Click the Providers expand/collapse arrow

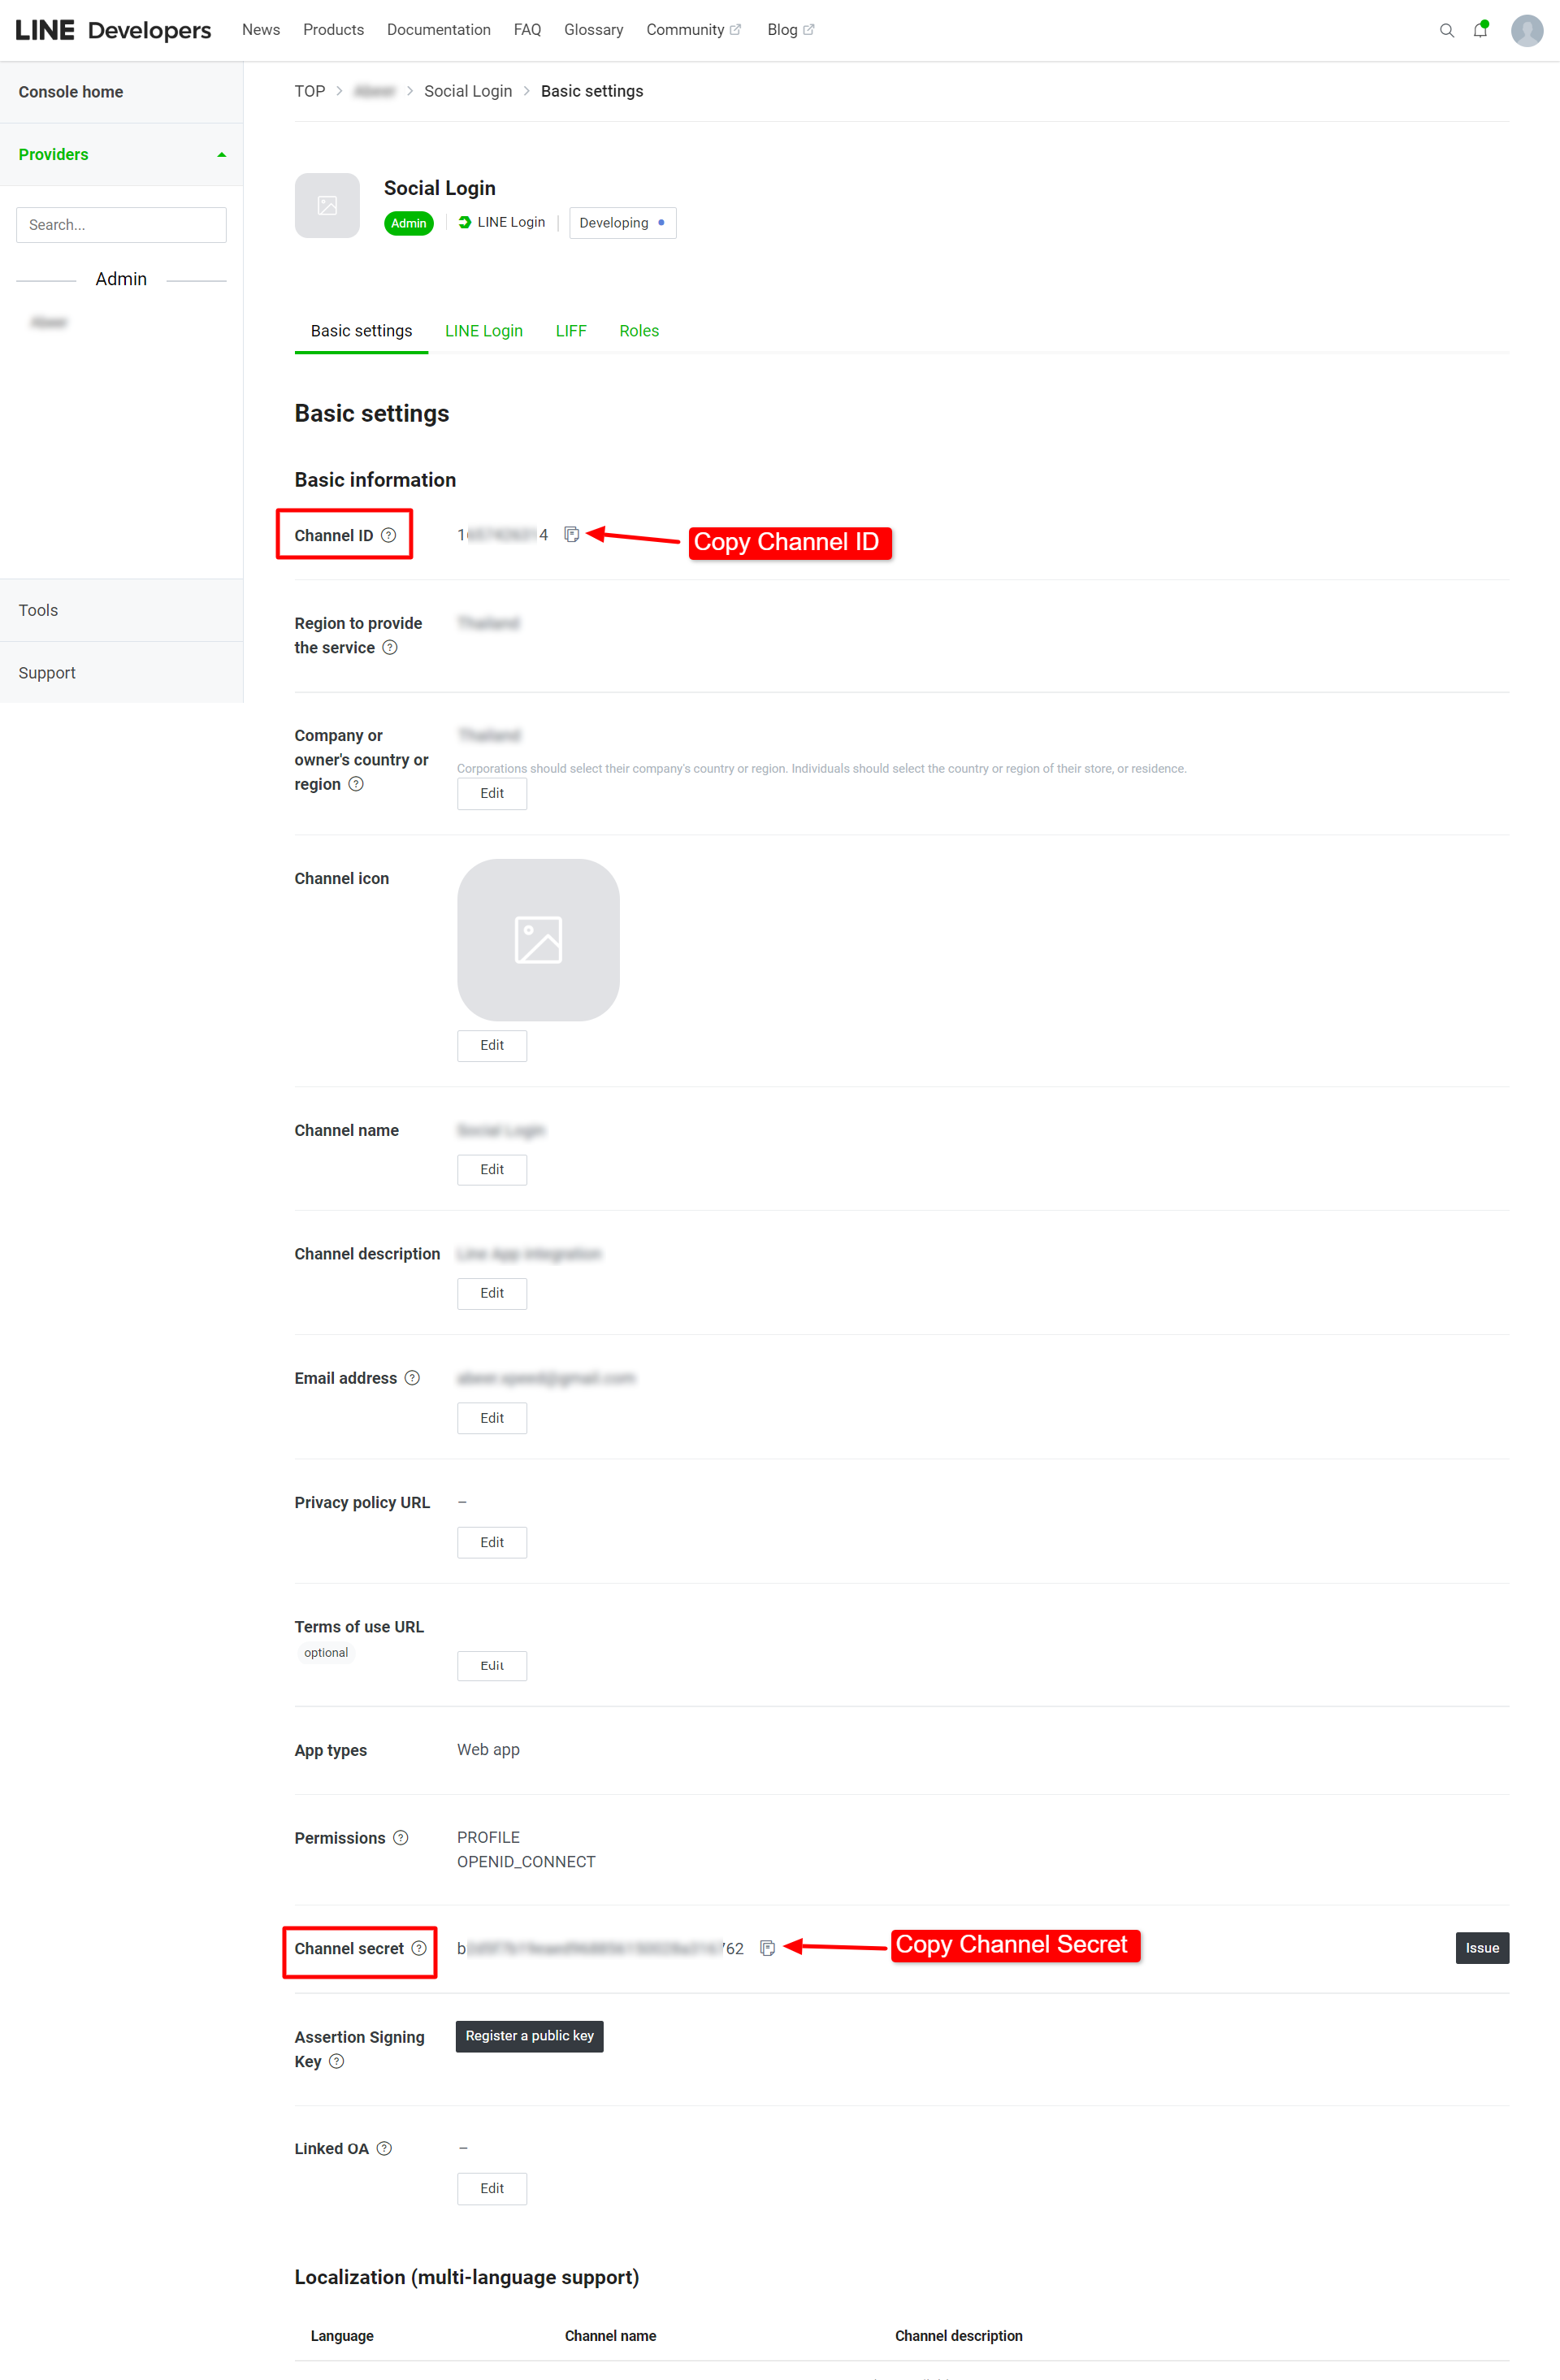click(x=221, y=155)
